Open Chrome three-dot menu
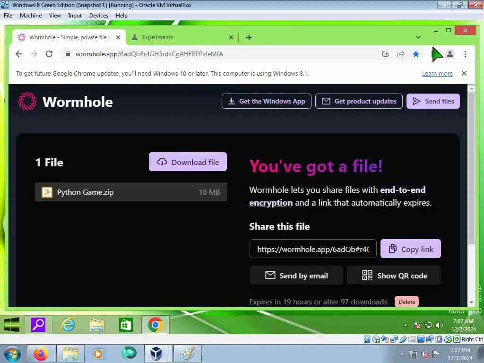 click(465, 54)
